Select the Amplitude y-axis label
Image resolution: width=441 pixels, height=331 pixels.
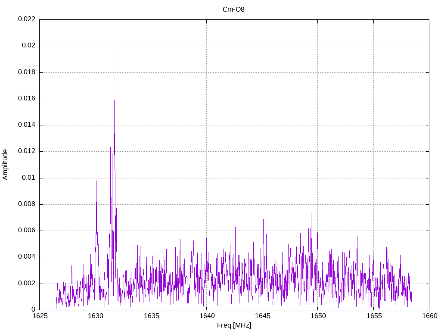click(6, 164)
